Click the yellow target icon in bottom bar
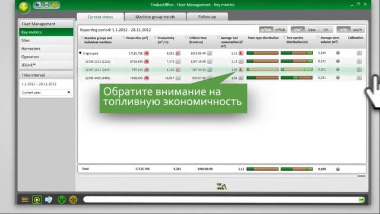This screenshot has width=380, height=214. 37,200
